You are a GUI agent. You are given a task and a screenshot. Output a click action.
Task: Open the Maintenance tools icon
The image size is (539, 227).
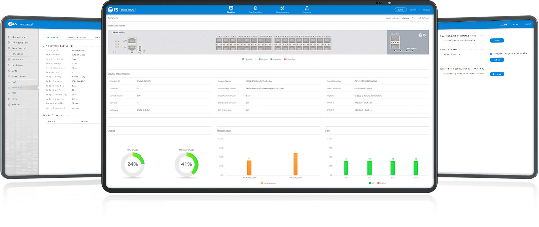point(282,9)
